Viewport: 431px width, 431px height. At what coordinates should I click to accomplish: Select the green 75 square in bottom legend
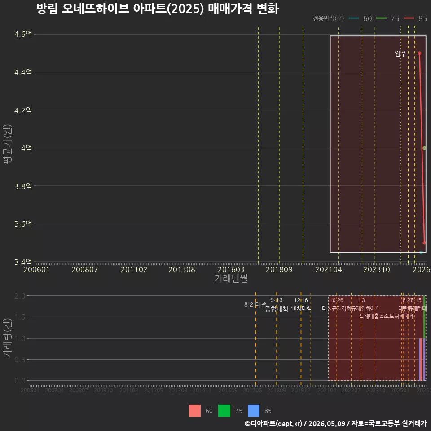[x=224, y=411]
